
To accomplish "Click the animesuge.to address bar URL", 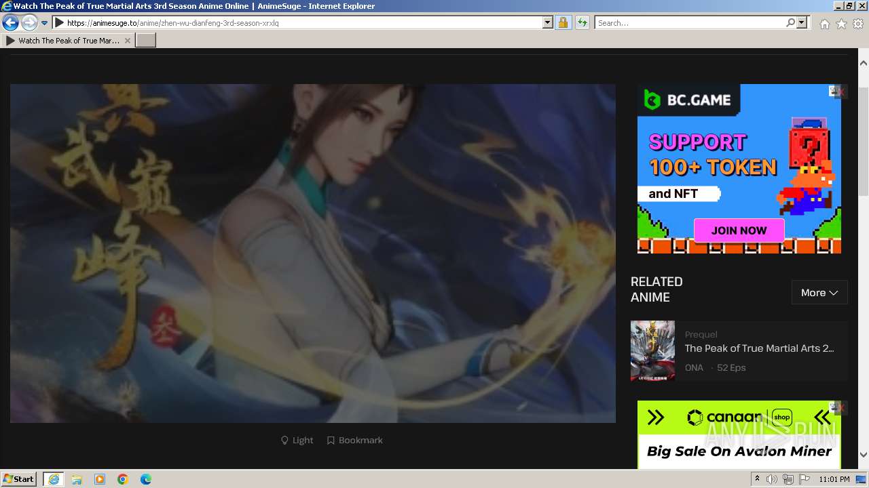I will point(172,23).
